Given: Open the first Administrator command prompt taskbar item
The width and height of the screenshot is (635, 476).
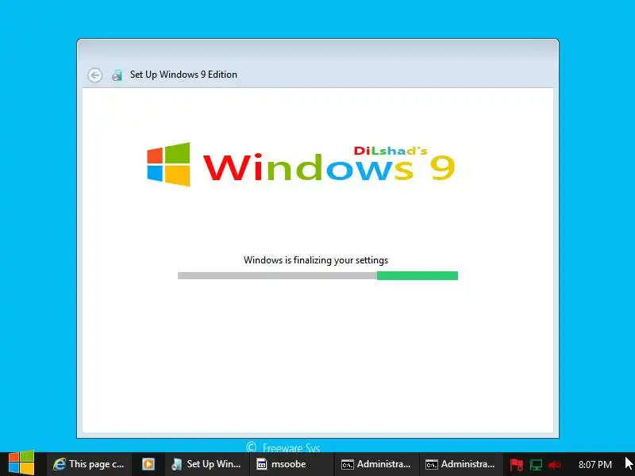Looking at the screenshot, I should [376, 464].
